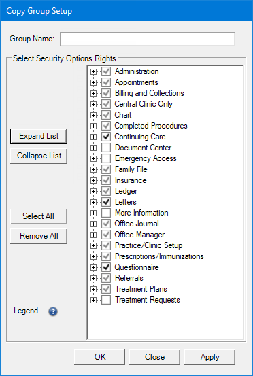The image size is (253, 376).
Task: Expand the Treatment Requests node
Action: point(93,301)
